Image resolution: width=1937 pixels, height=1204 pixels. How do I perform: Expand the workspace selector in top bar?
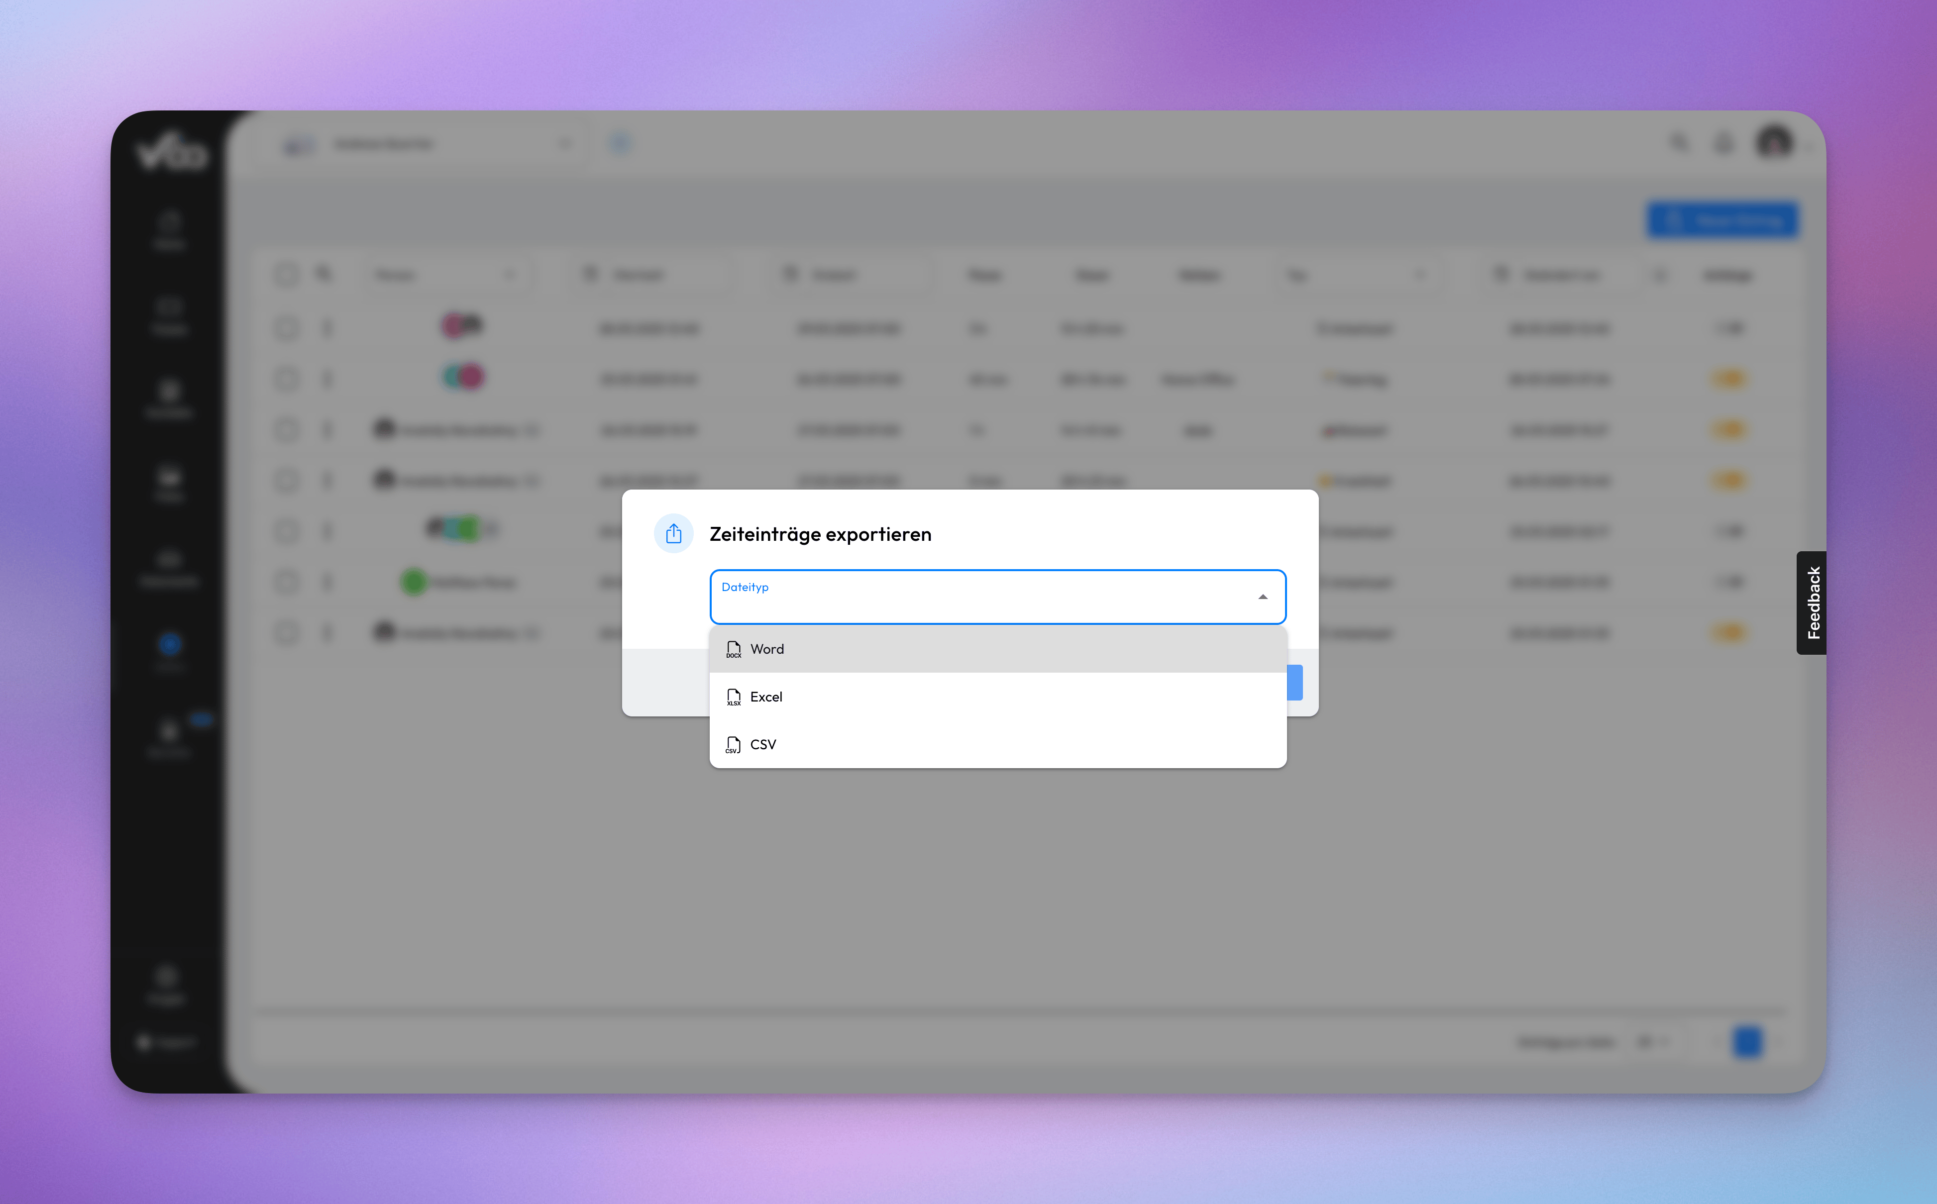(565, 144)
